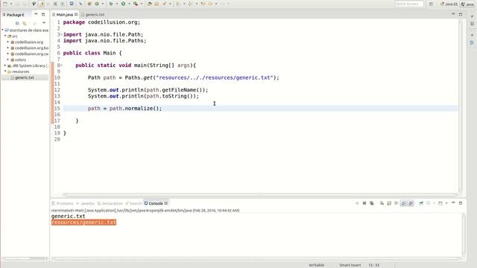This screenshot has height=268, width=477.
Task: Click Clear Console icon
Action: click(x=382, y=203)
